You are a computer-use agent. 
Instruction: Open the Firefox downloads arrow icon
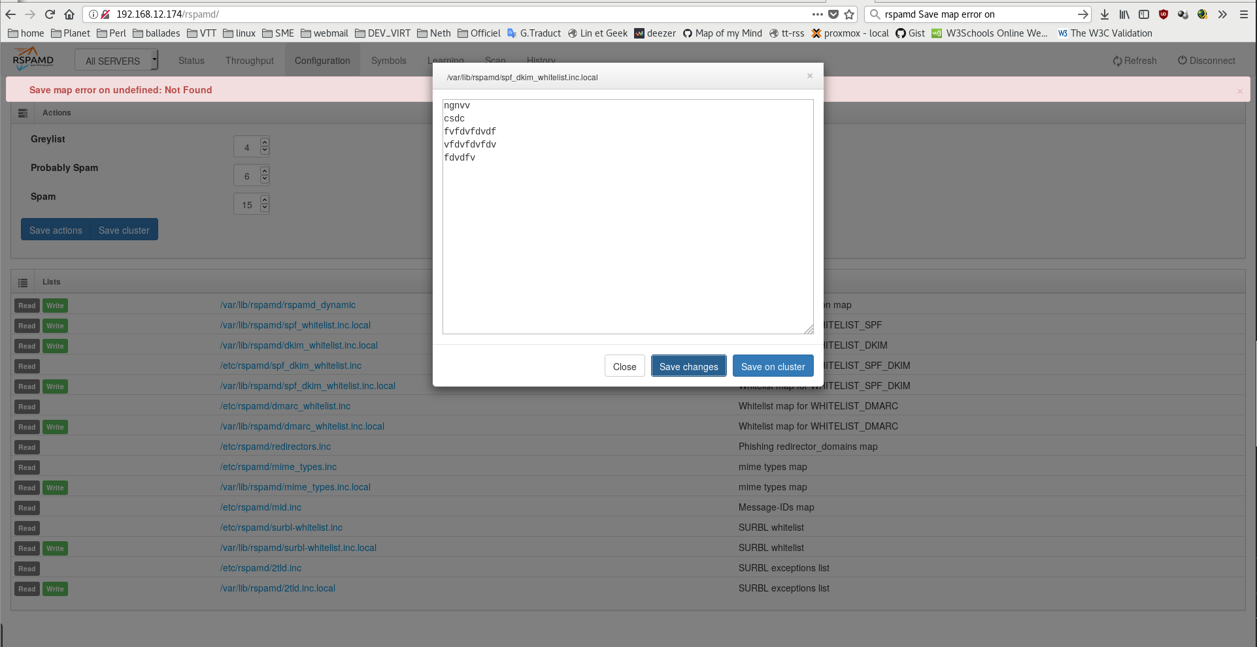pyautogui.click(x=1105, y=14)
